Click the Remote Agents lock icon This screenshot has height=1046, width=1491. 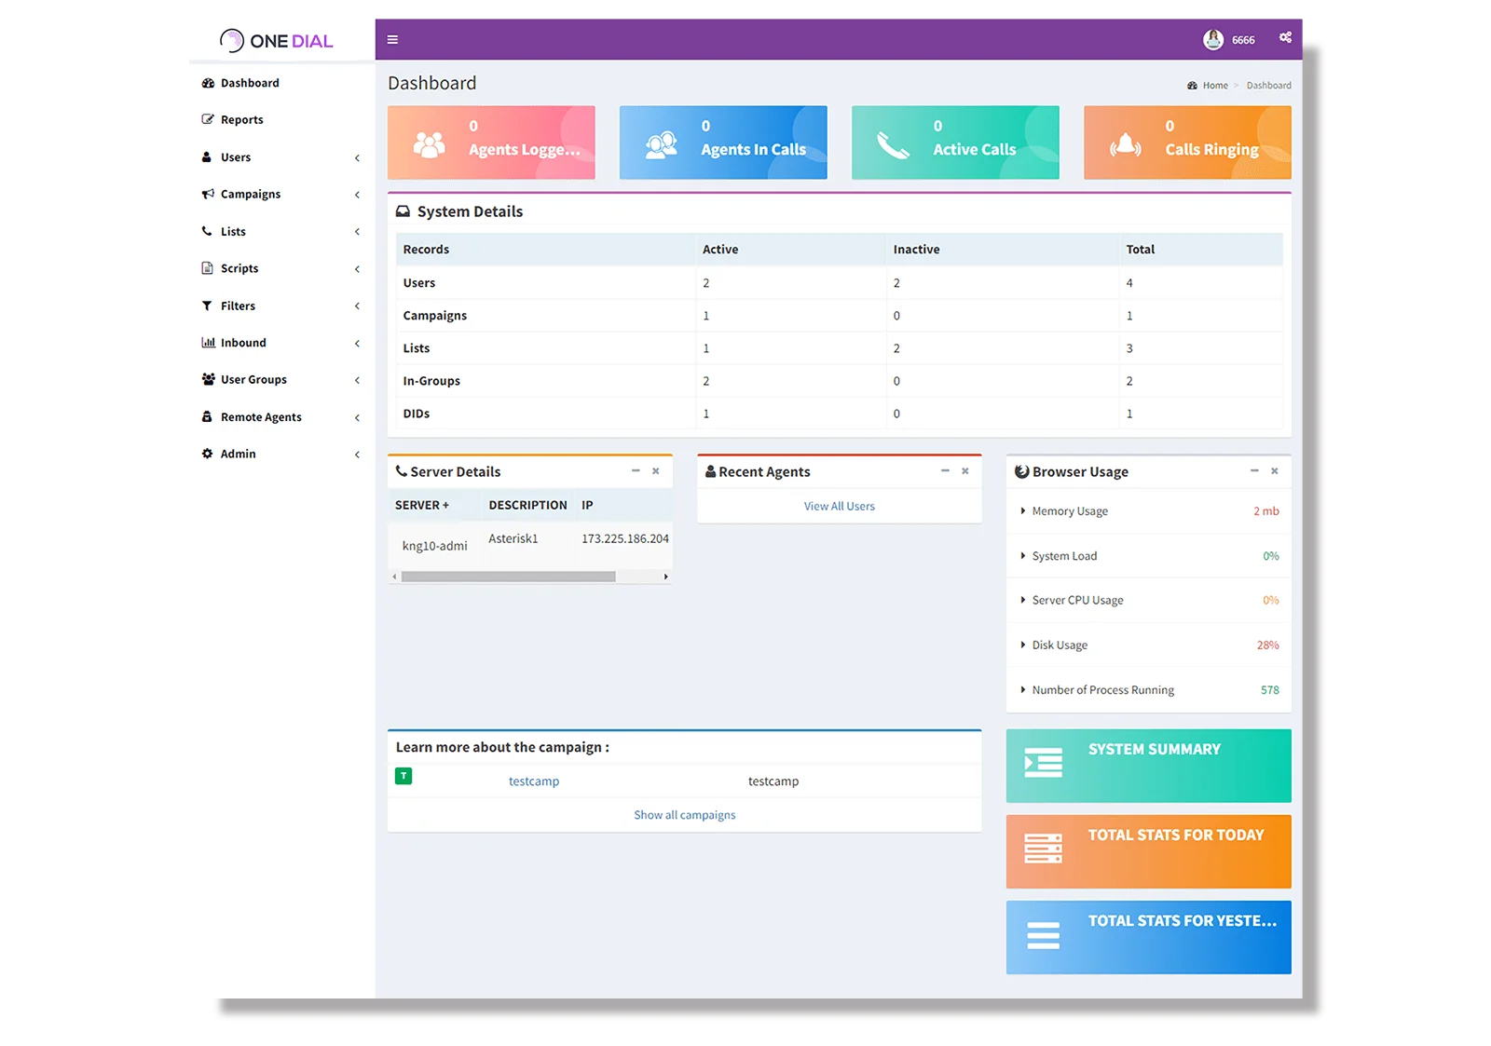(x=208, y=417)
